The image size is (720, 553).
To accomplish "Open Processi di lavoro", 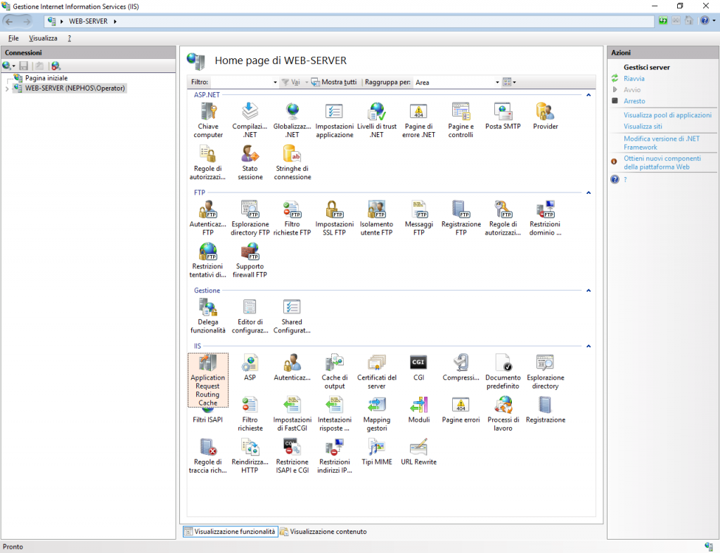I will [x=503, y=413].
